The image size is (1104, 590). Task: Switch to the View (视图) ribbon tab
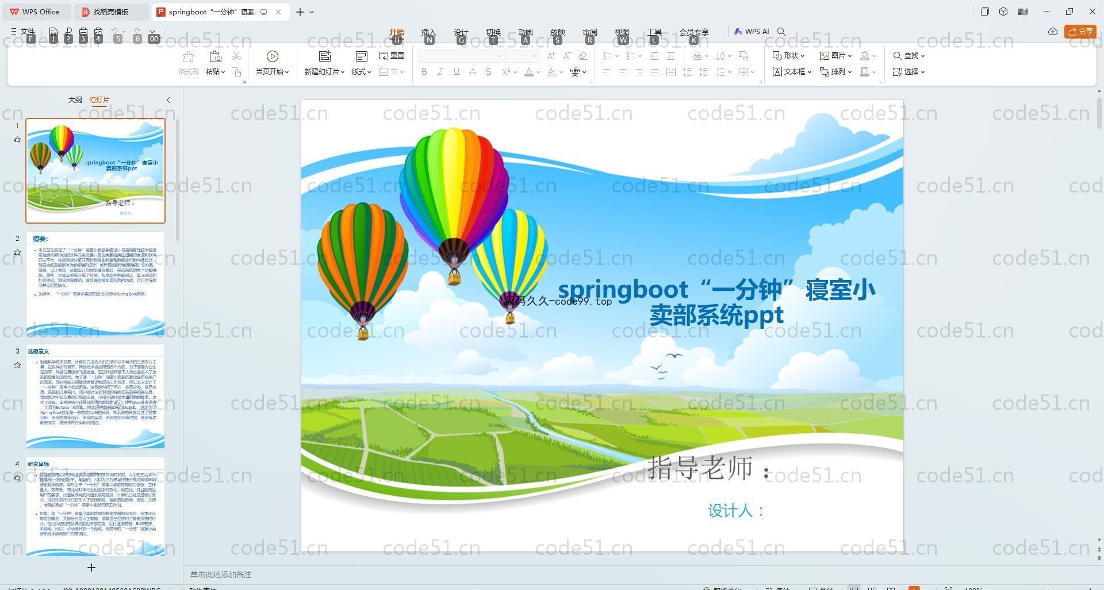pos(622,32)
